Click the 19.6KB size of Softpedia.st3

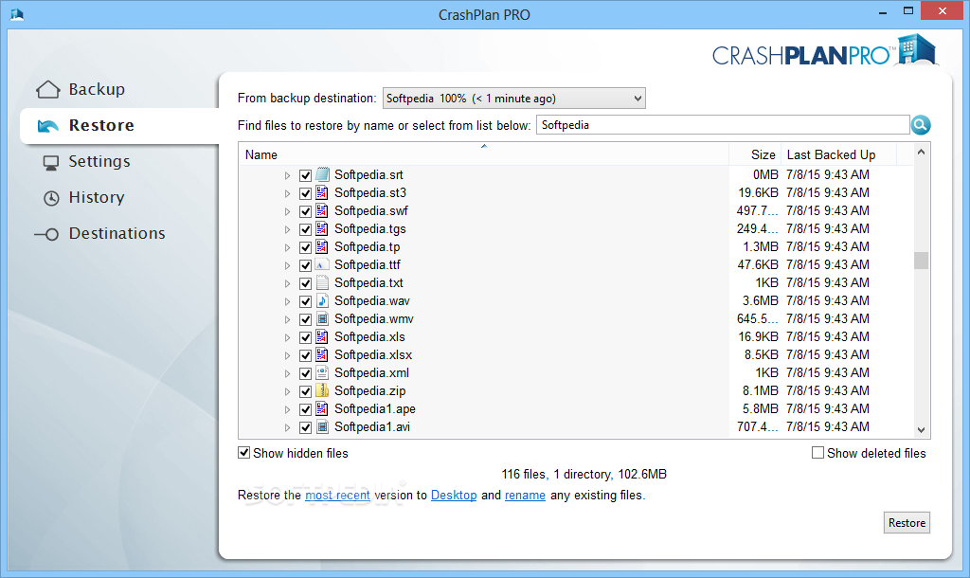(x=758, y=192)
